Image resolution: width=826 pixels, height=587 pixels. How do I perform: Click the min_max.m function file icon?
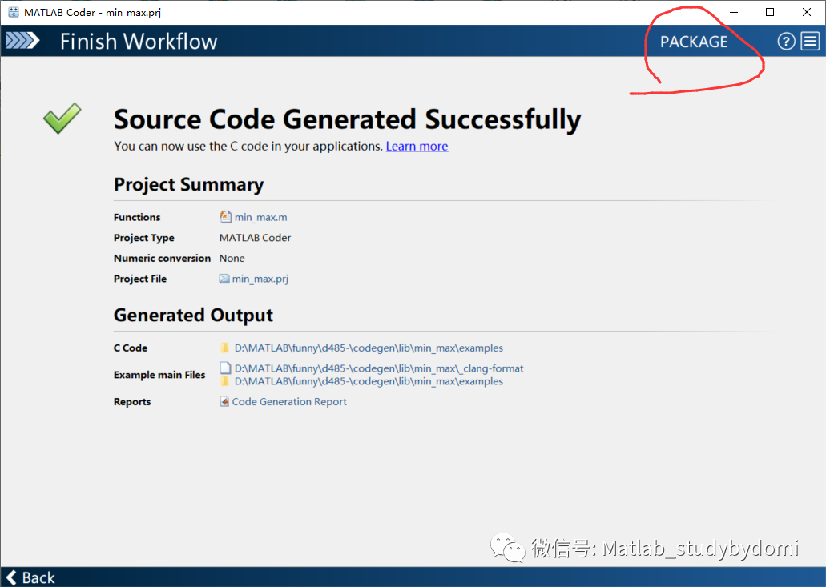click(225, 216)
